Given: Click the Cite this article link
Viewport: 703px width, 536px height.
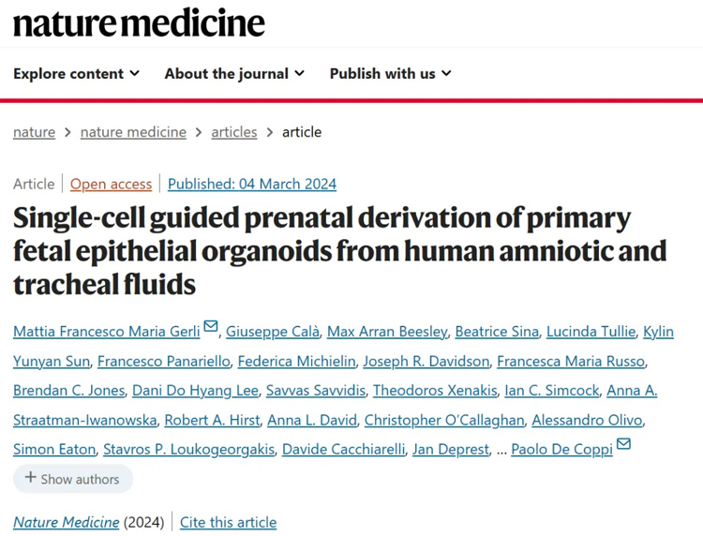Looking at the screenshot, I should 228,522.
